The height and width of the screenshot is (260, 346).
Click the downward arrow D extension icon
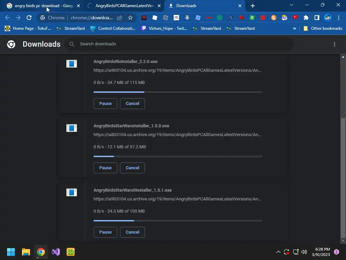click(187, 18)
